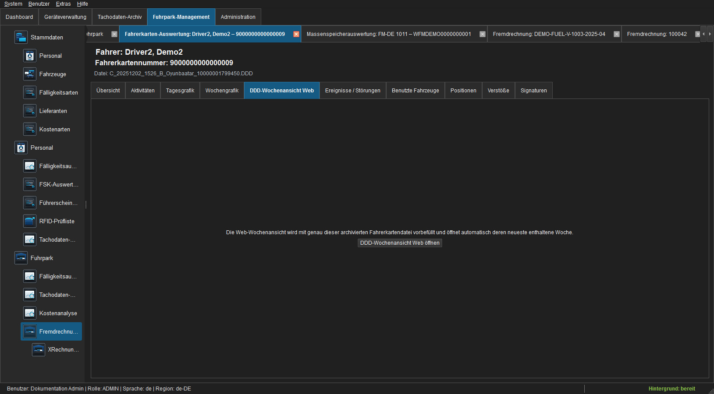Screen dimensions: 714x394
Task: Switch to the Tachodaten-Archiv module tab
Action: [120, 17]
